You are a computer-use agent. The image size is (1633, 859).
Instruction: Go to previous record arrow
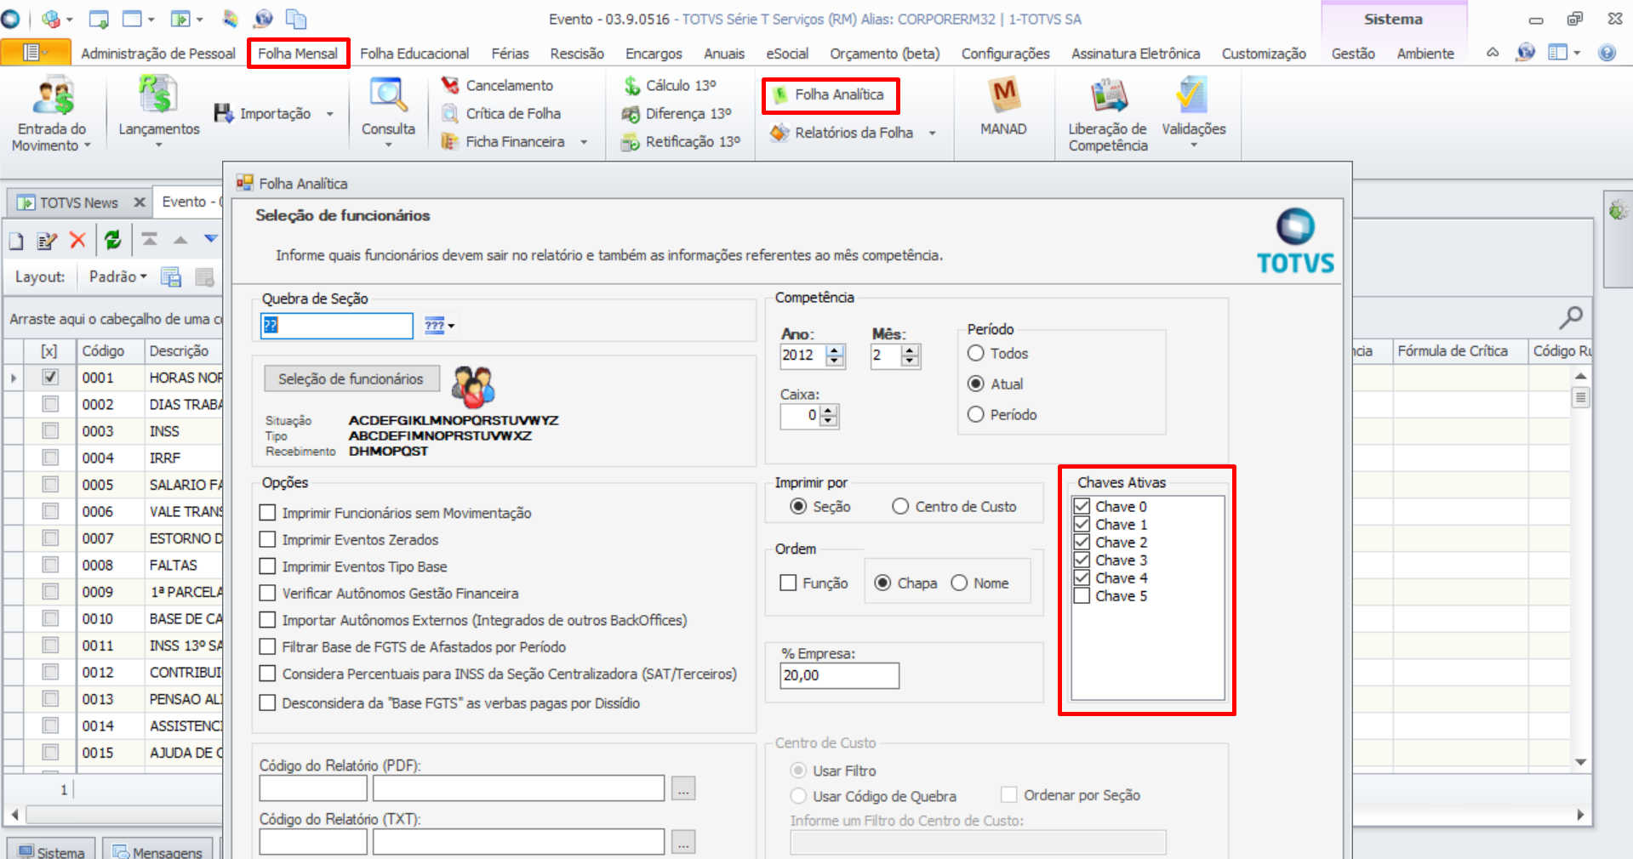[180, 240]
